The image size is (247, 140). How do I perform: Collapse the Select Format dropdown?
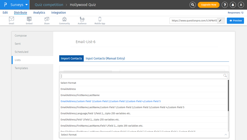click(226, 135)
